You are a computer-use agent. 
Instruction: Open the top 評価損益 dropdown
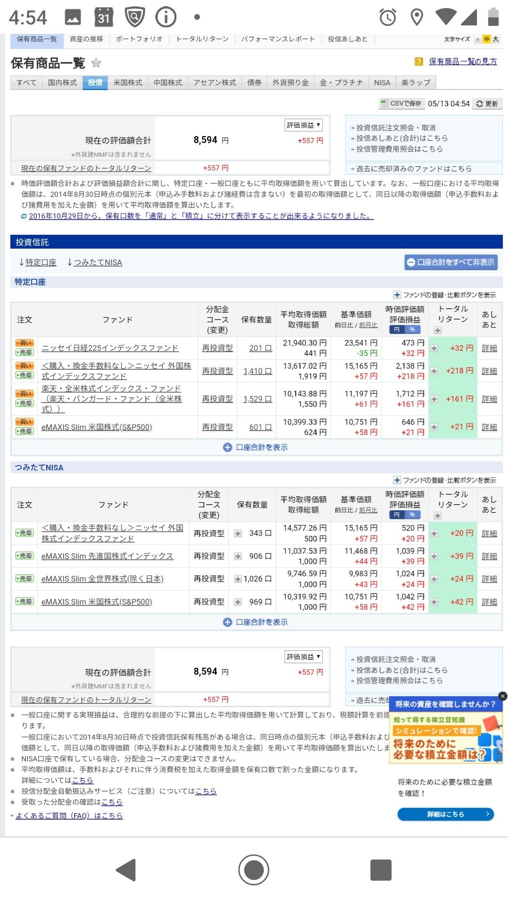(303, 125)
